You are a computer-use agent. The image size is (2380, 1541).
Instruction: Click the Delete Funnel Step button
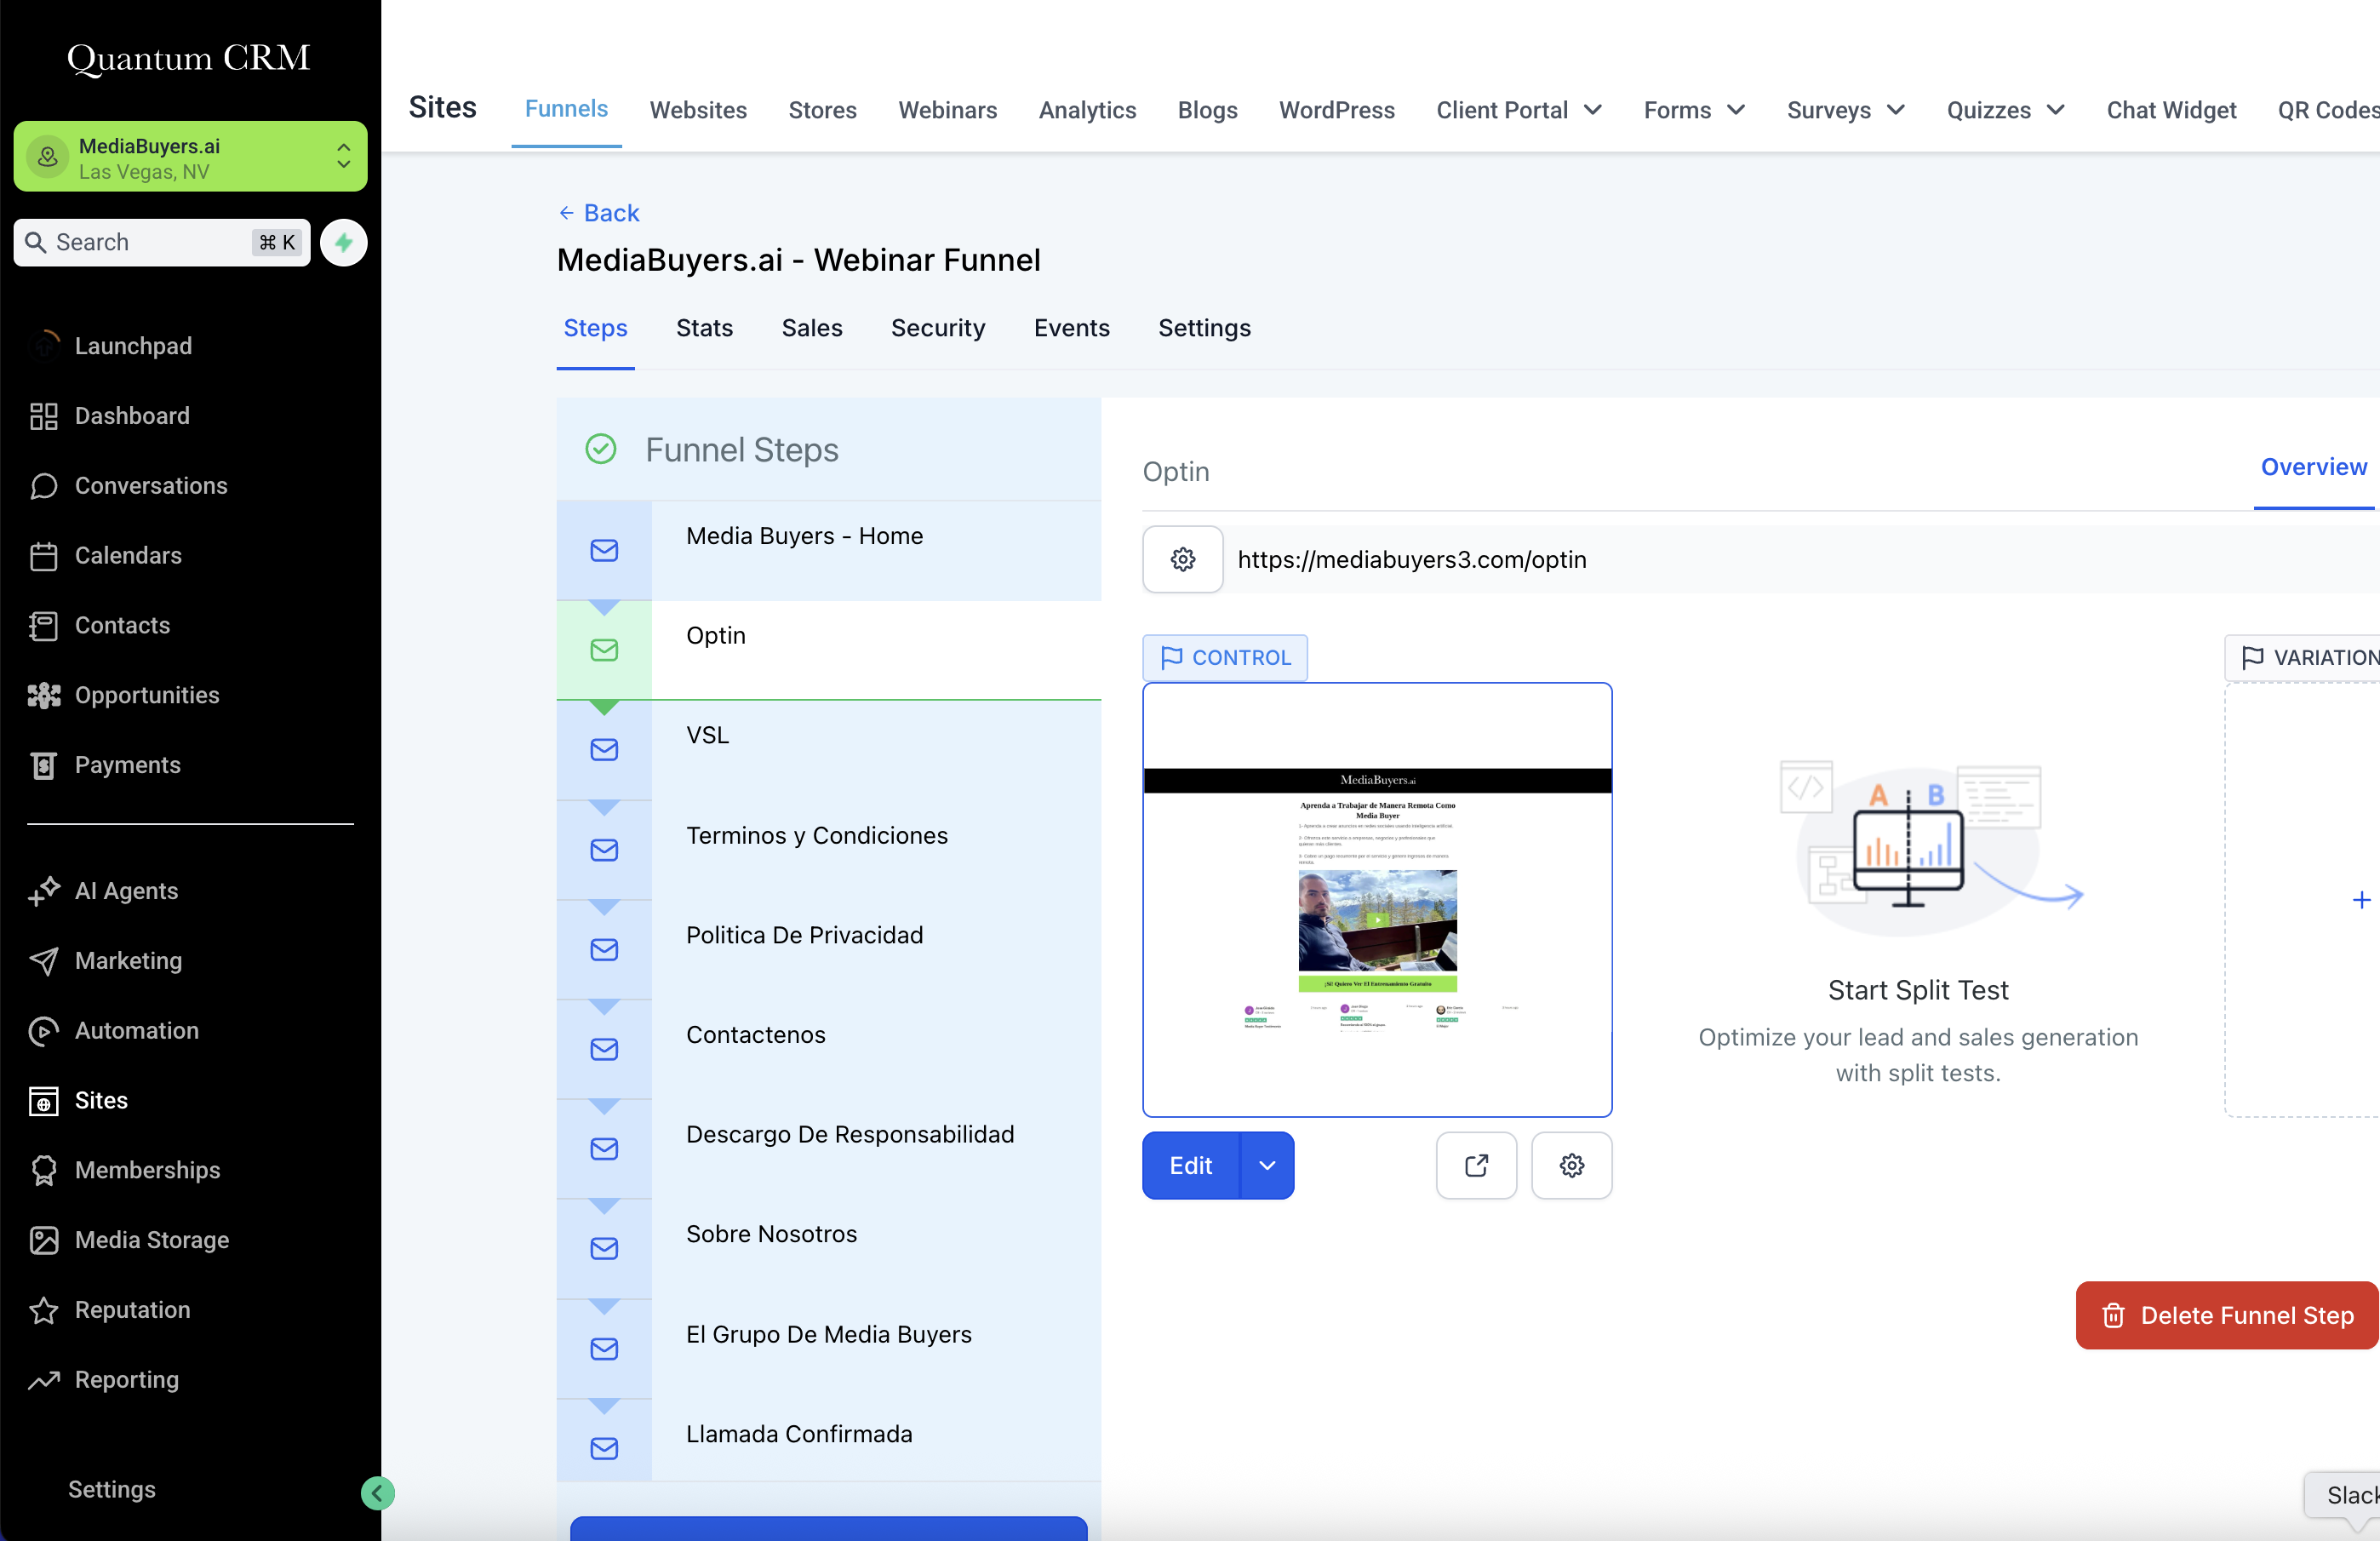pos(2226,1315)
